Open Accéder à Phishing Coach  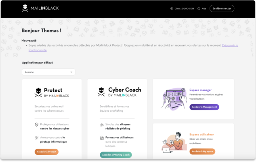point(116,155)
